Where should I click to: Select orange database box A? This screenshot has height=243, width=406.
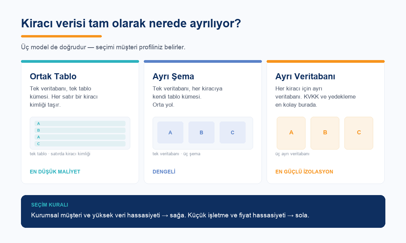[291, 133]
